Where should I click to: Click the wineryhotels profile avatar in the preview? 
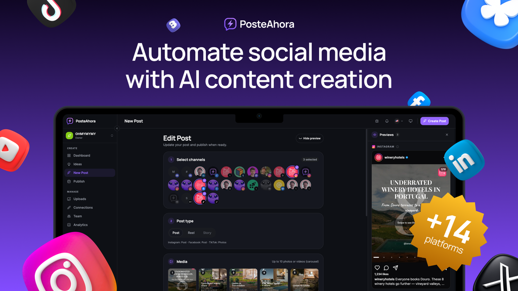tap(378, 158)
